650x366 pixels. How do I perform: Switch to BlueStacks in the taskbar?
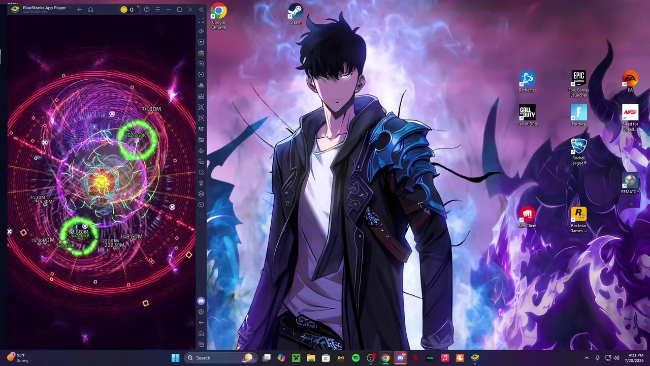point(475,358)
